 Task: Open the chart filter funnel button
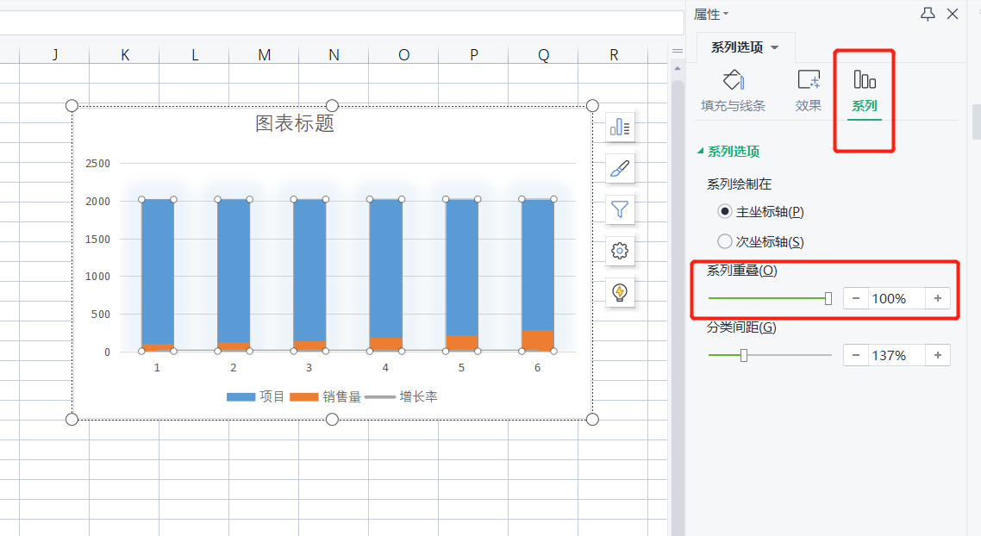(x=620, y=209)
